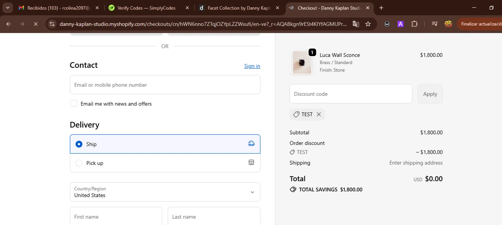Open the Extensions puzzle menu
Viewport: 502px width, 225px height.
click(414, 24)
